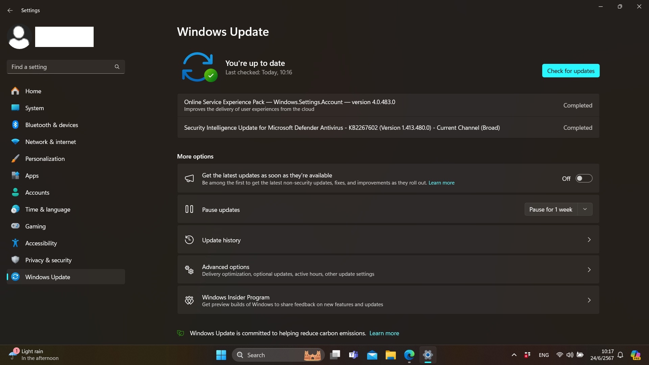Viewport: 649px width, 365px height.
Task: Toggle Get the latest updates switch
Action: point(584,178)
